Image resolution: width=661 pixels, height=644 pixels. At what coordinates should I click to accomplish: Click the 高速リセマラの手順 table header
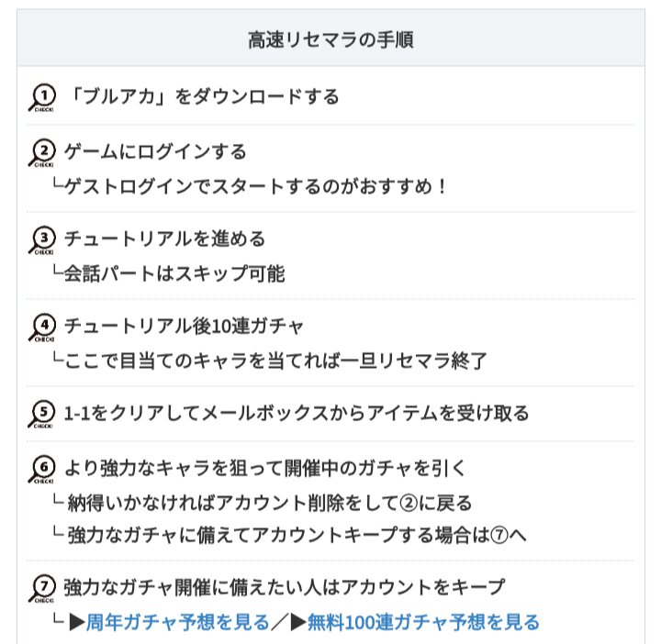[330, 39]
